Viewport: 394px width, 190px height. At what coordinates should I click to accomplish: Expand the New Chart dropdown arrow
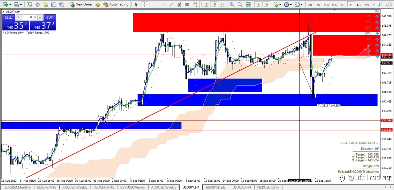(x=10, y=5)
